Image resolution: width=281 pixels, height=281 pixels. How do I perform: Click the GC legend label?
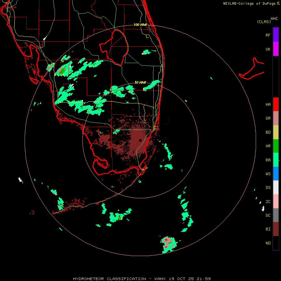tap(268, 215)
